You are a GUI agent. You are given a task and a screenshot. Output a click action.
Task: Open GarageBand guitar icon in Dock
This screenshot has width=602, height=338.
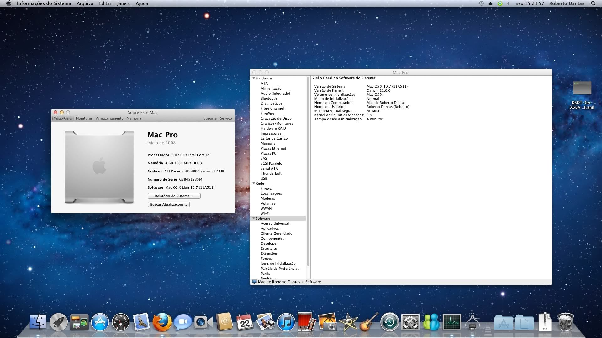(369, 322)
